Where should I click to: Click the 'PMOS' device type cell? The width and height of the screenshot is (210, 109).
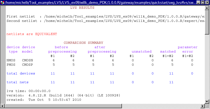point(11,65)
